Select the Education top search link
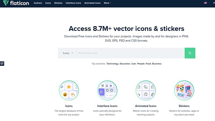This screenshot has height=121, width=215. pyautogui.click(x=125, y=64)
